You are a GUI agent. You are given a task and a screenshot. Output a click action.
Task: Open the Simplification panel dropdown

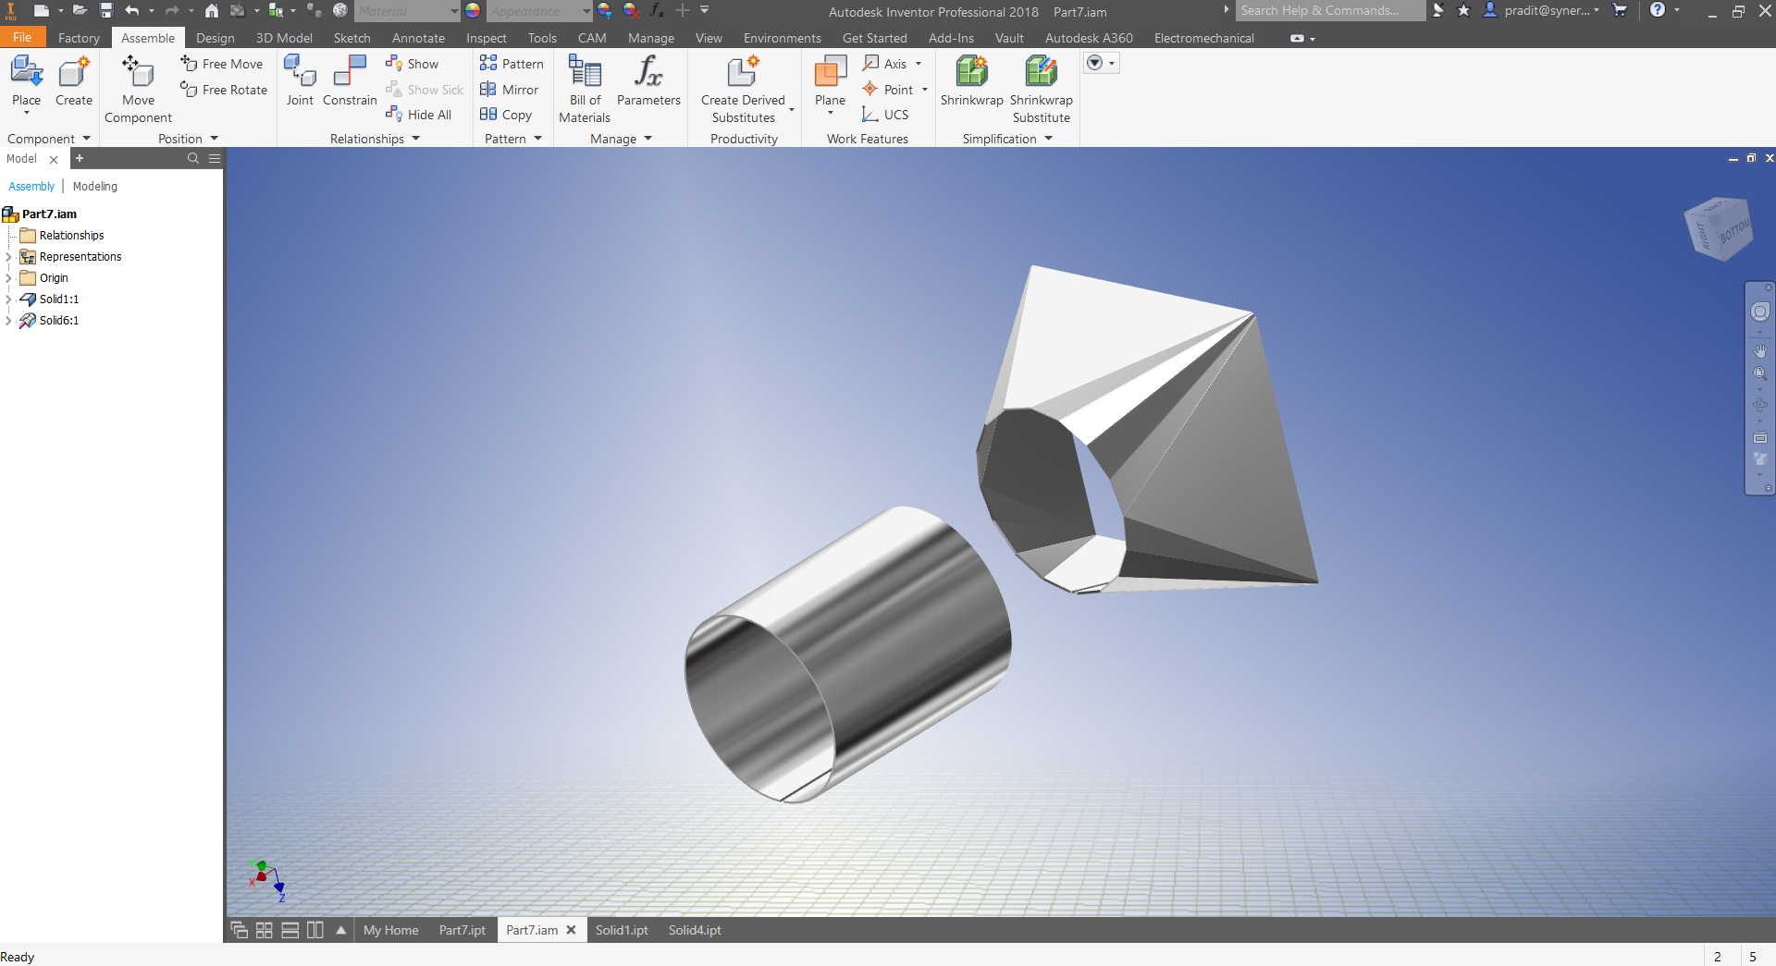pyautogui.click(x=1049, y=139)
